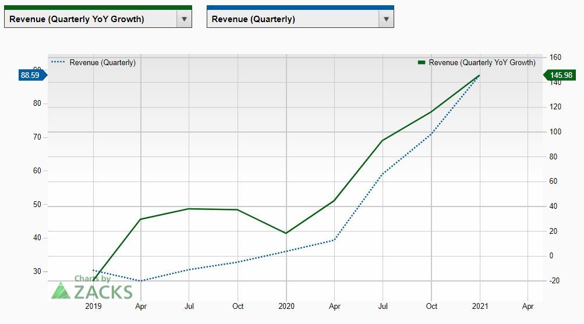
Task: Toggle the Revenue (Quarterly YoY Growth) legend label
Action: 482,63
